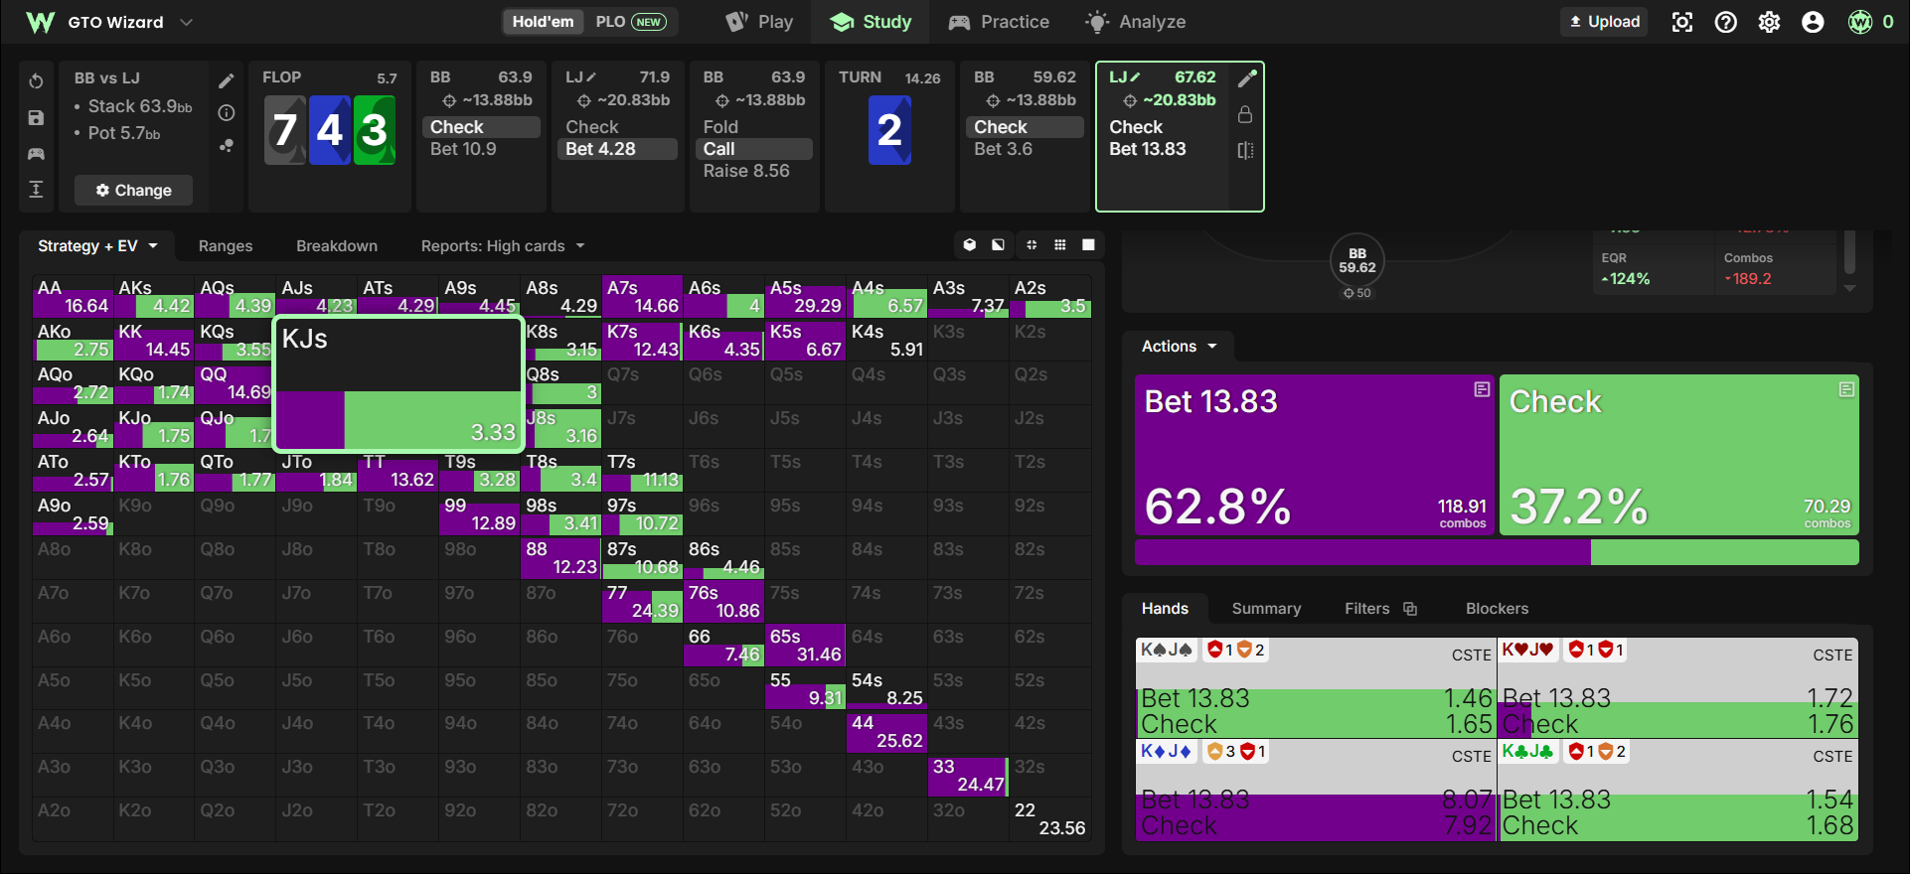The height and width of the screenshot is (874, 1910).
Task: Open the Strategy + EV dropdown
Action: [97, 246]
